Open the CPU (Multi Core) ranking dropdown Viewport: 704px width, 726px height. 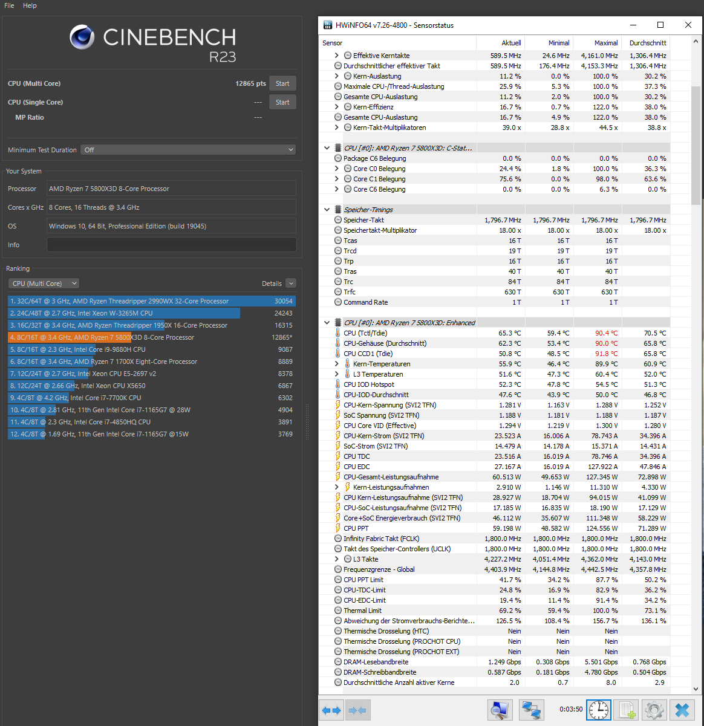(x=44, y=284)
